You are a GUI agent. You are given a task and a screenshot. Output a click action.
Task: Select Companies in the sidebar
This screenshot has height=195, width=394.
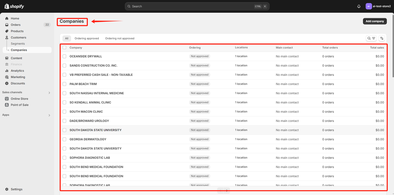[x=27, y=50]
